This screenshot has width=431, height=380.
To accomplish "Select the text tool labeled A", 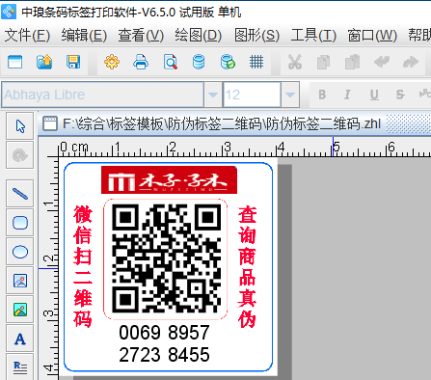I will coord(20,339).
